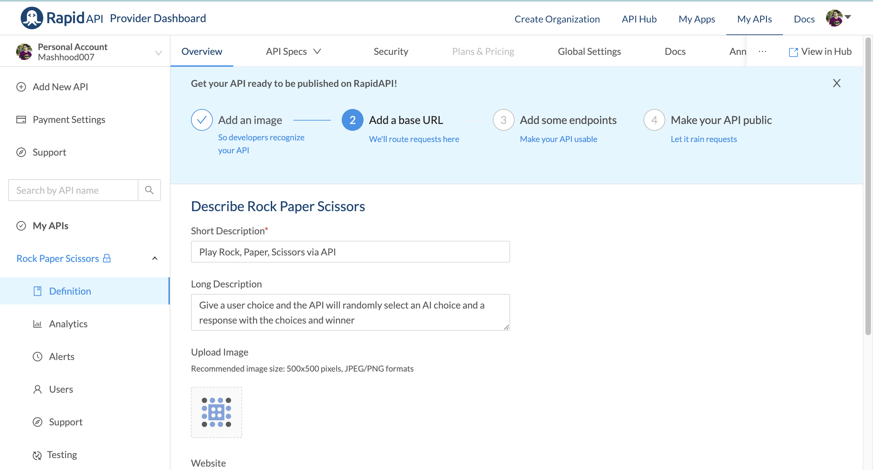
Task: Click the Long Description resize handle
Action: point(506,327)
